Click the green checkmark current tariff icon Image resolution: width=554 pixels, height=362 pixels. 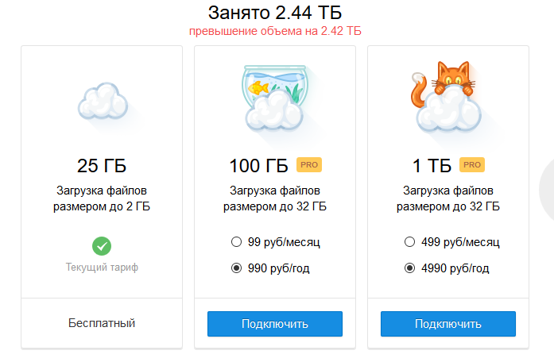(x=102, y=246)
